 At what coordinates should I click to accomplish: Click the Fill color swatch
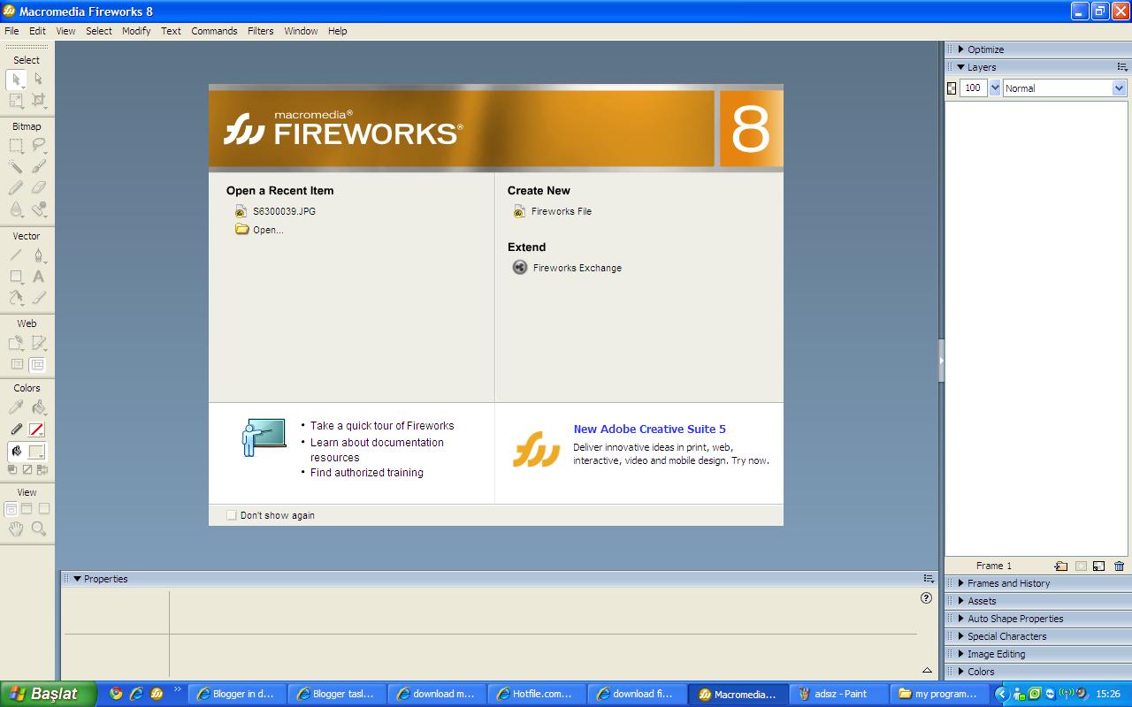click(36, 452)
